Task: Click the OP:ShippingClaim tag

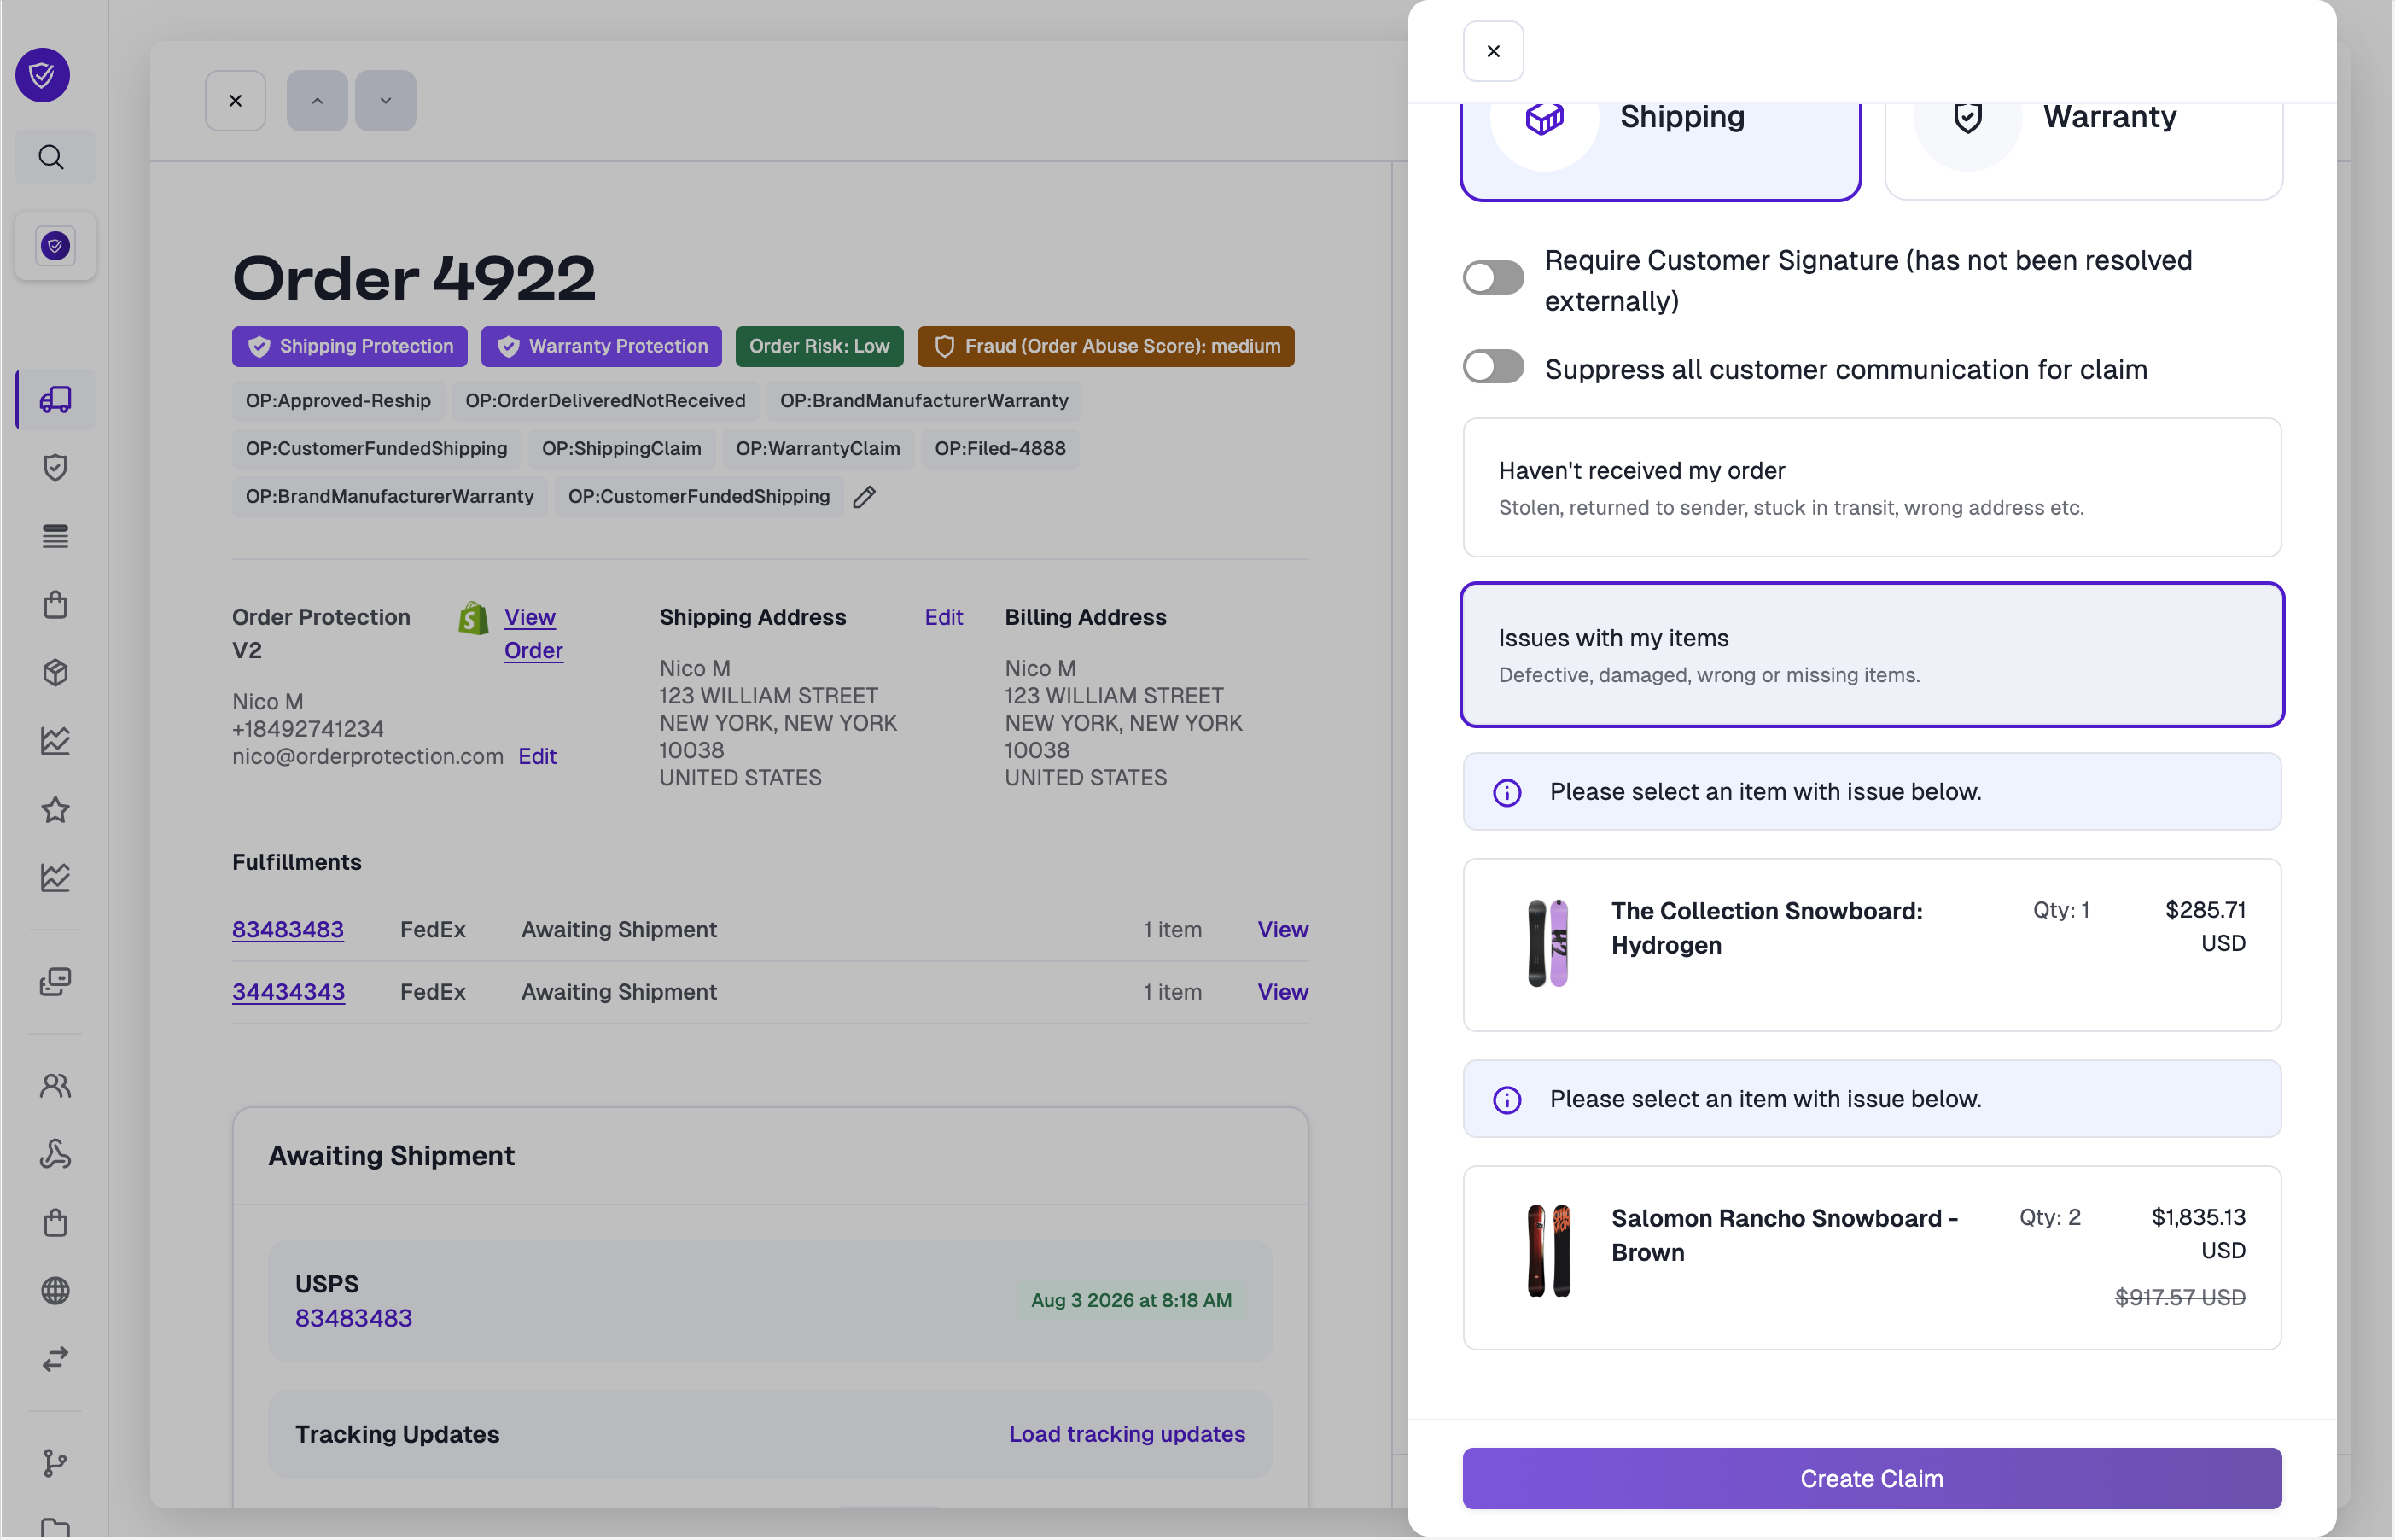Action: click(x=621, y=449)
